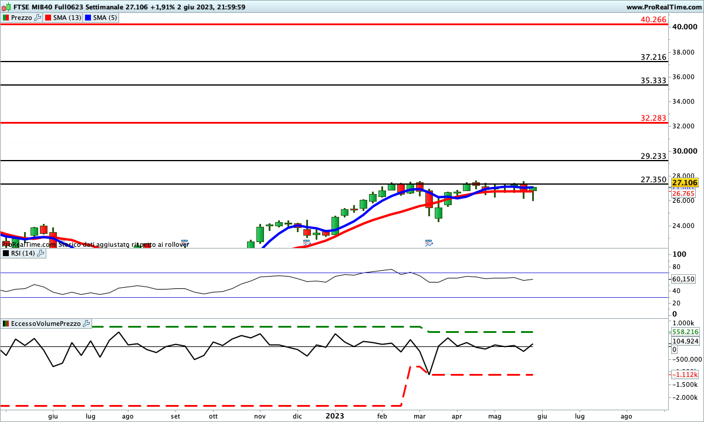Image resolution: width=704 pixels, height=422 pixels.
Task: Click the red 26.765 SMA value tag
Action: click(x=683, y=193)
